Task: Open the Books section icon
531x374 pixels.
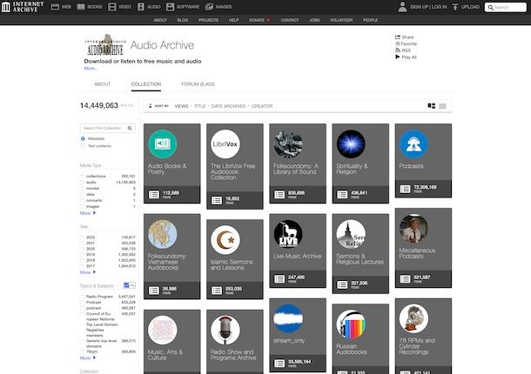Action: [x=81, y=7]
